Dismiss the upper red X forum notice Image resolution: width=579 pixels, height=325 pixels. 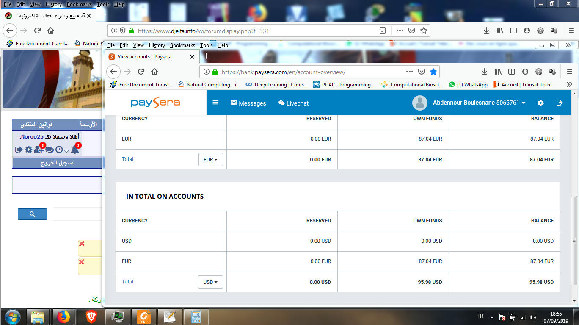point(82,244)
